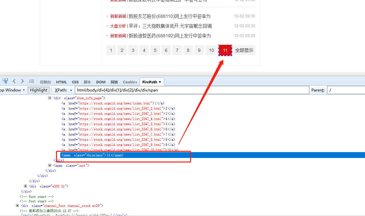Viewport: 365px width, 216px height.
Task: Collapse the show_info_page div node
Action: click(50, 98)
